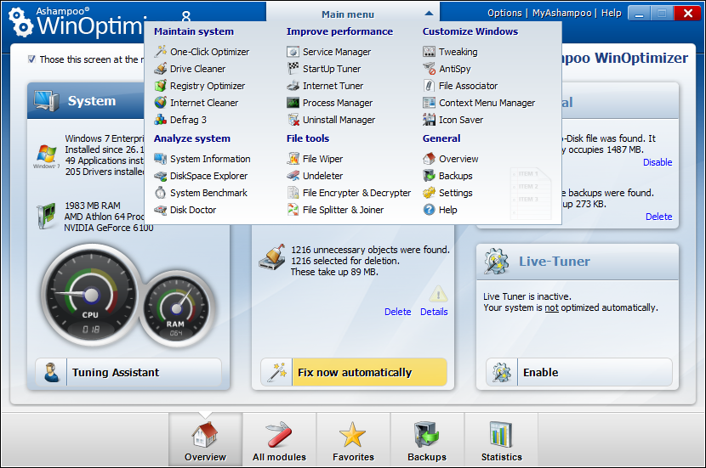The height and width of the screenshot is (468, 706).
Task: Start Defrag 3 via its icon
Action: click(x=160, y=120)
